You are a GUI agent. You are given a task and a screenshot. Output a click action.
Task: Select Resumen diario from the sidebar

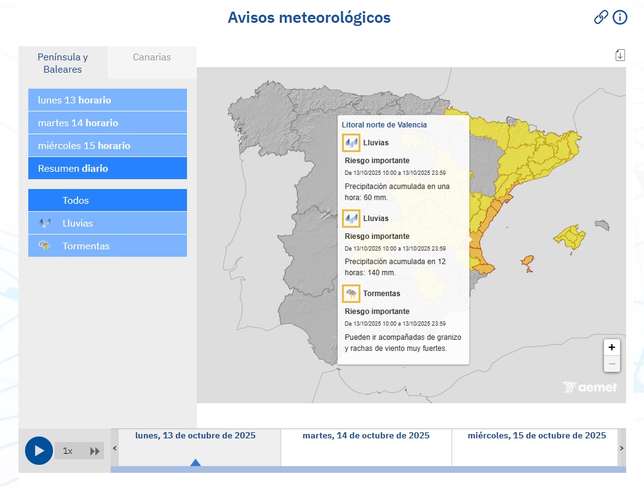click(x=107, y=168)
